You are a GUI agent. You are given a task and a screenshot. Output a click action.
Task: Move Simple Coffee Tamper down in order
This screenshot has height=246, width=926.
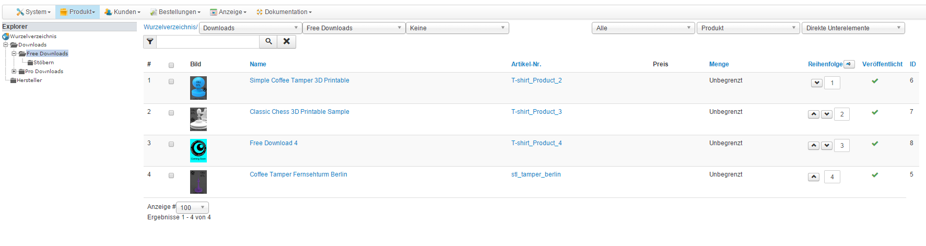tap(817, 83)
